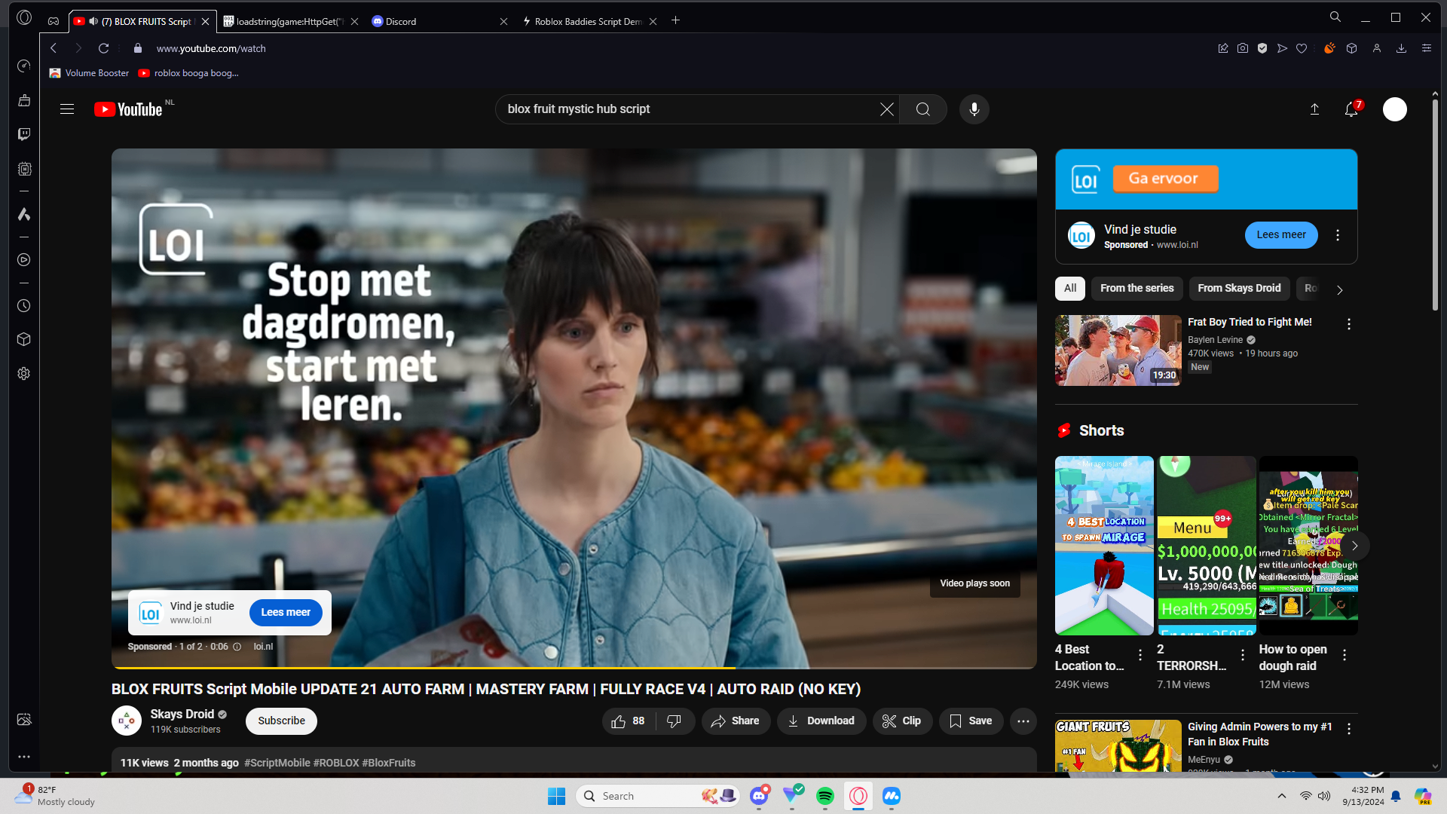
Task: Open Easy Setup menu in top-right corner
Action: pyautogui.click(x=1427, y=48)
